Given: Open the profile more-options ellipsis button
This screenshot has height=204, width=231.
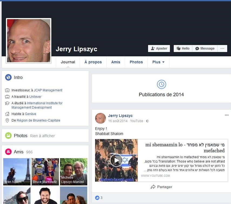Looking at the screenshot, I should tap(222, 49).
